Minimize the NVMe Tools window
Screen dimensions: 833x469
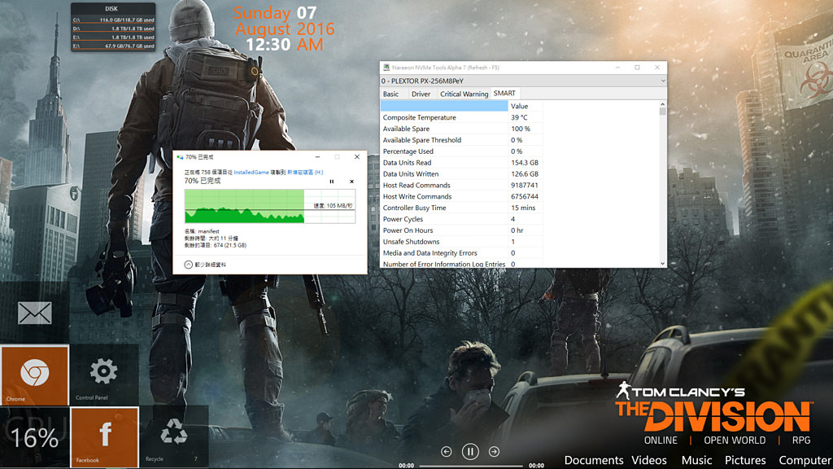click(x=618, y=68)
